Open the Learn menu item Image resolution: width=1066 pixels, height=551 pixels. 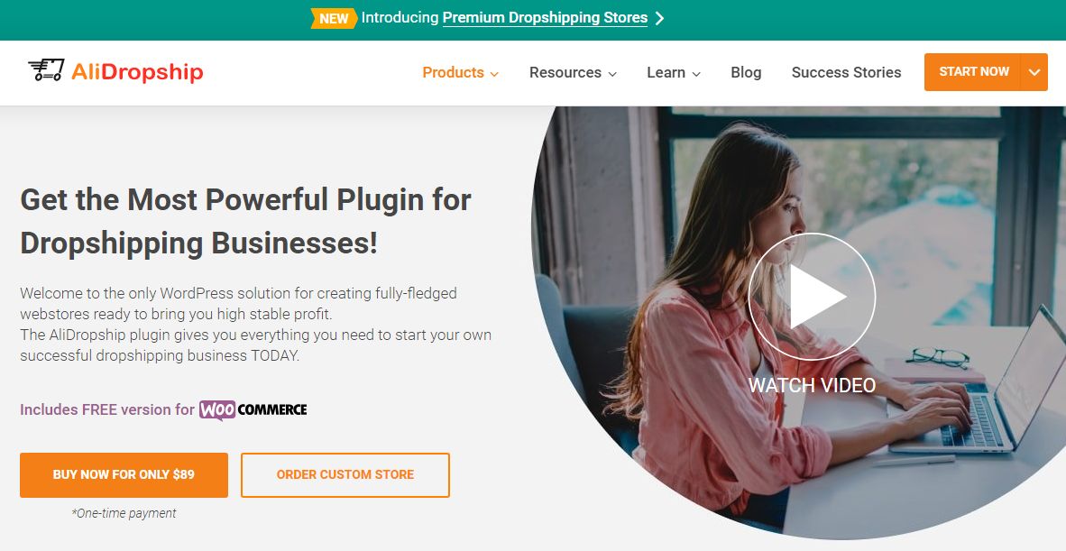(666, 73)
